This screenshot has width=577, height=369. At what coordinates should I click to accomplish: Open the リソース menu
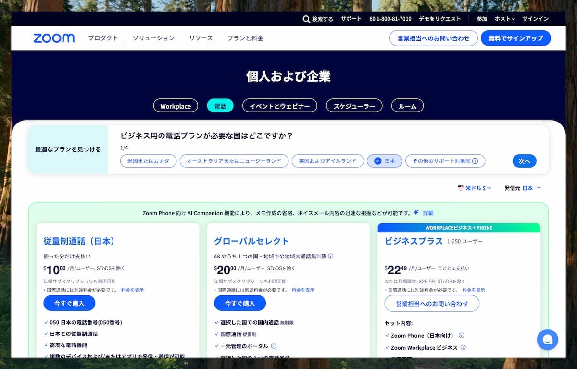pyautogui.click(x=201, y=38)
